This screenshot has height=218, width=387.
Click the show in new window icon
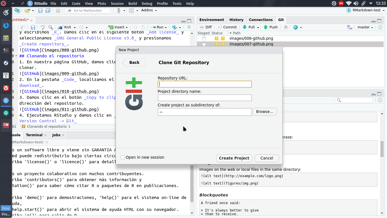pyautogui.click(x=23, y=27)
